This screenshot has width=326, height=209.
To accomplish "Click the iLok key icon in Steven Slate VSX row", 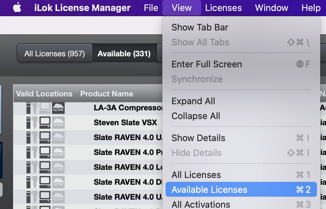I will click(x=35, y=123).
